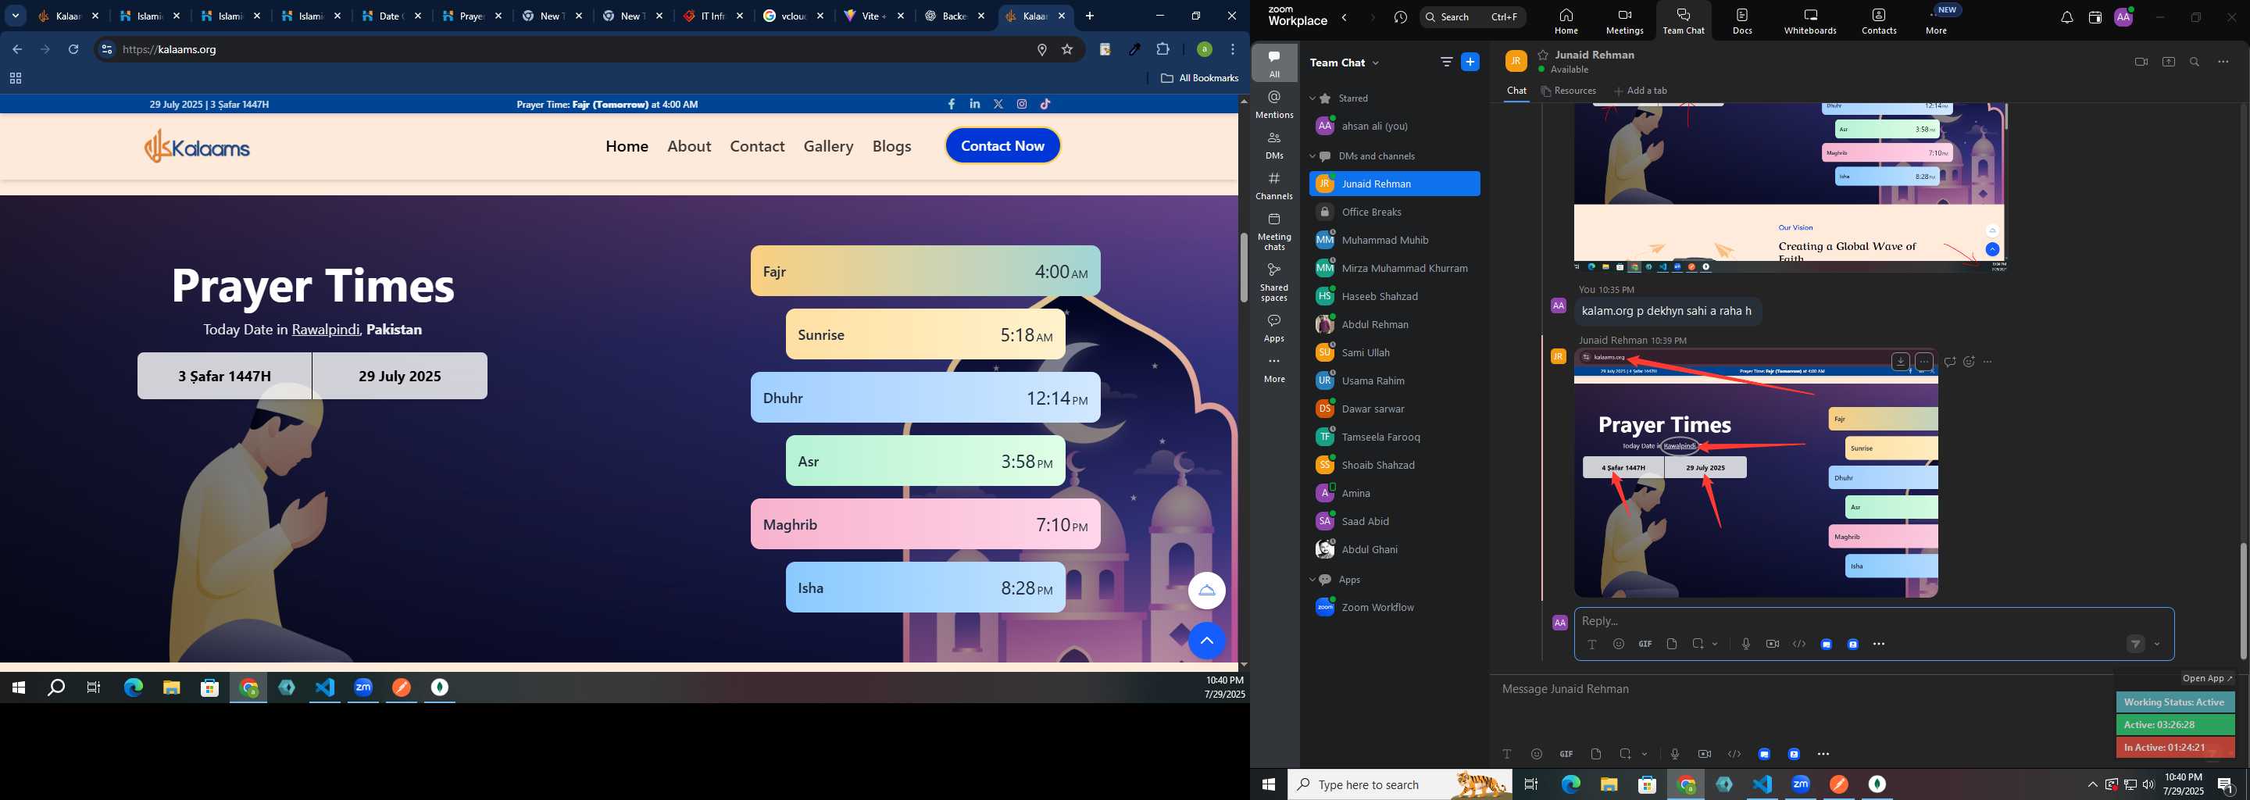Open Zoom Workflow app chat

(1395, 607)
